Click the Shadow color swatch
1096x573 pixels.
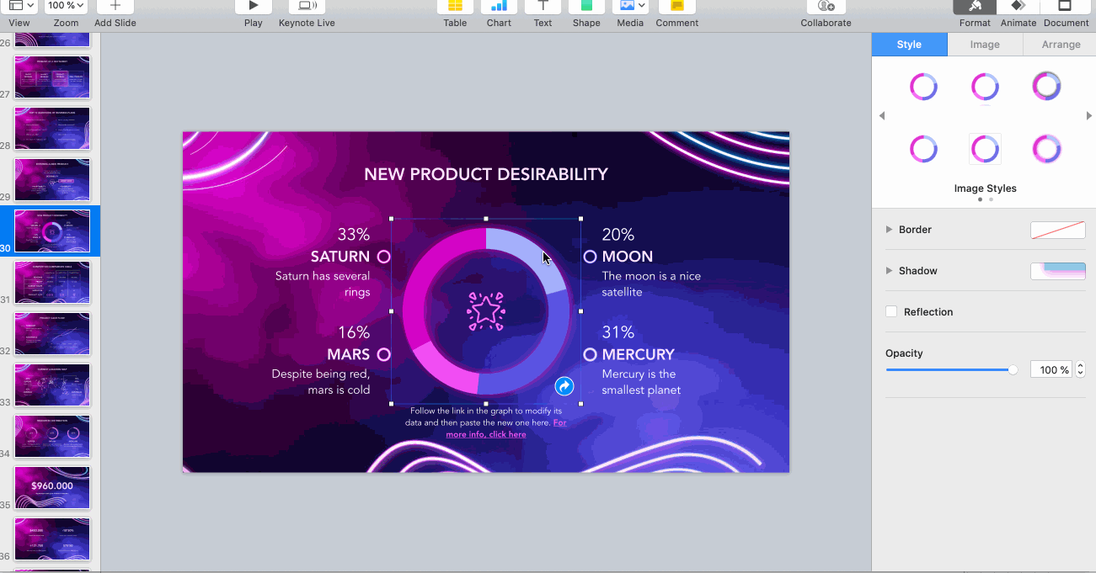(1057, 271)
